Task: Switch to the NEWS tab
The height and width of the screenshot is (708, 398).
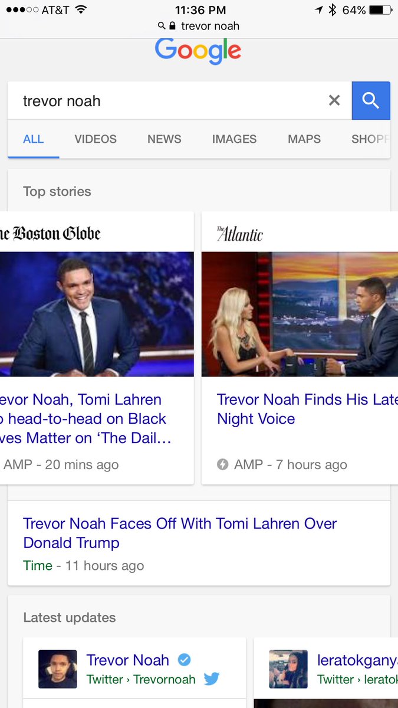Action: pyautogui.click(x=165, y=139)
